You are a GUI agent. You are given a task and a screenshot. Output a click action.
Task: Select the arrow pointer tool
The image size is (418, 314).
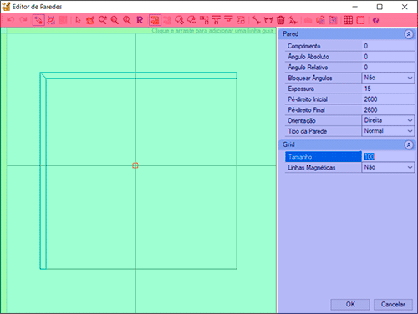click(x=78, y=20)
